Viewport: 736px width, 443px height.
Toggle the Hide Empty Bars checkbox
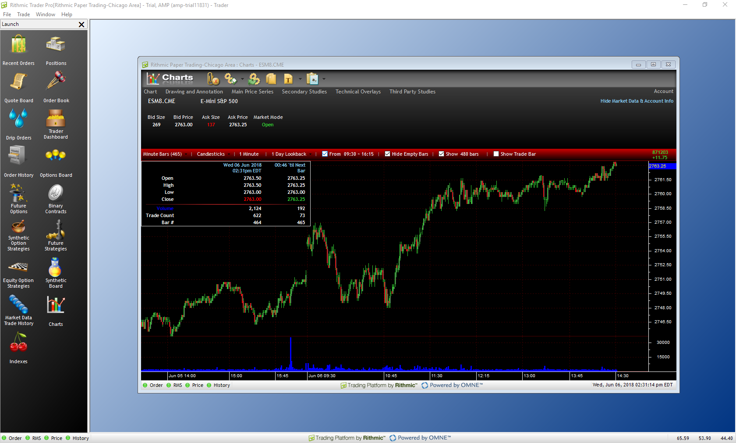point(387,154)
